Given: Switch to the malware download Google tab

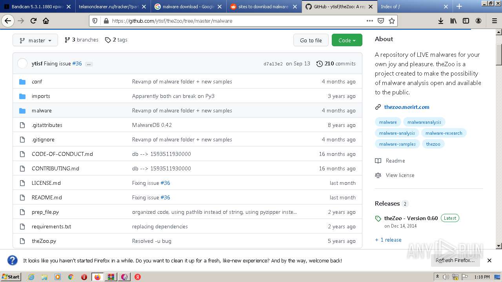Looking at the screenshot, I should point(188,7).
